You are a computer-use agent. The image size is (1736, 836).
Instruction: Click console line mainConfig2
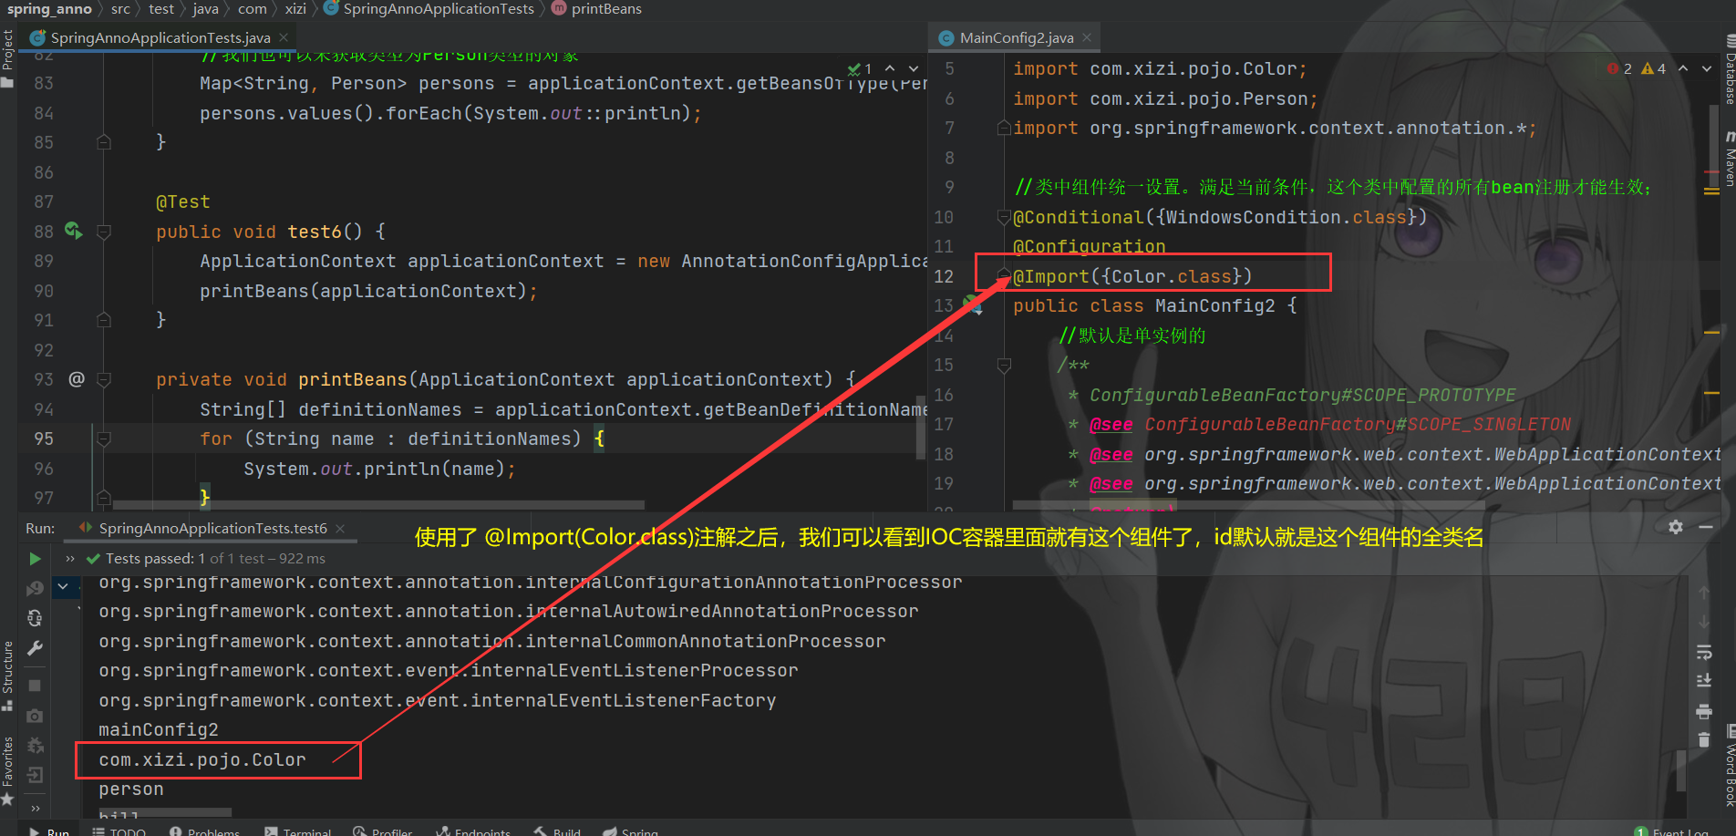click(159, 729)
